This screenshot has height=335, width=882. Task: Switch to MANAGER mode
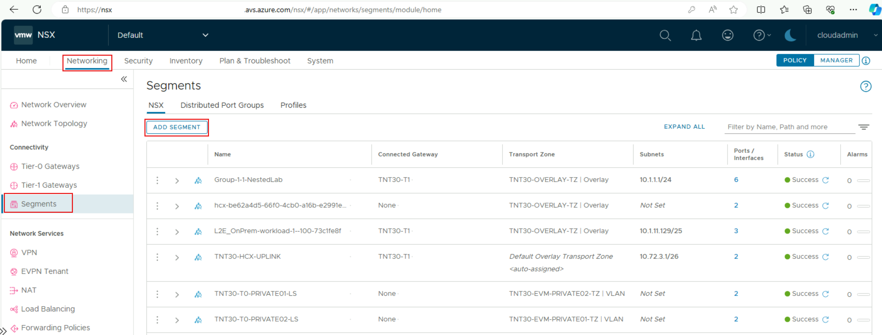click(836, 60)
